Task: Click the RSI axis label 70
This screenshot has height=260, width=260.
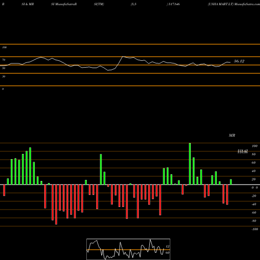Action: click(4, 60)
